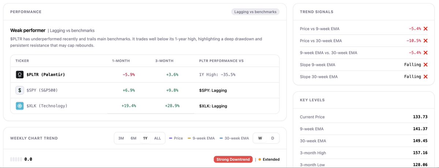The width and height of the screenshot is (439, 168).
Task: Click SPY 1-month value +6.9%
Action: (128, 90)
